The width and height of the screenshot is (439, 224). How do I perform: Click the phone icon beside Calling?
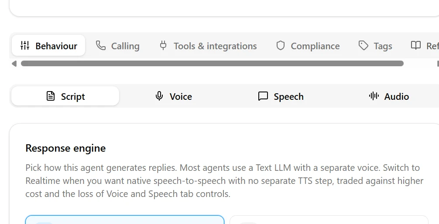tap(101, 46)
